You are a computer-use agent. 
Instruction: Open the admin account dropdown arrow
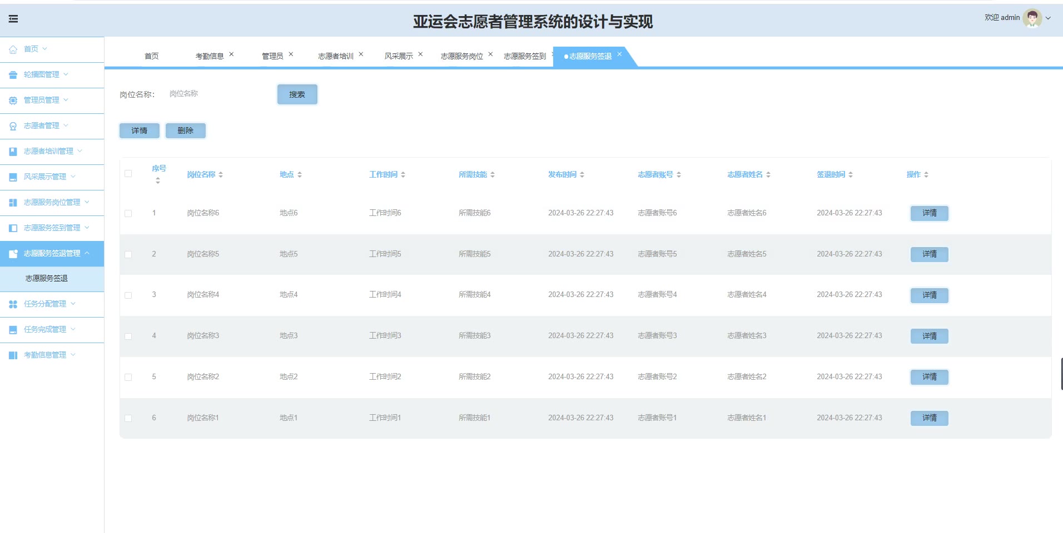(1049, 18)
